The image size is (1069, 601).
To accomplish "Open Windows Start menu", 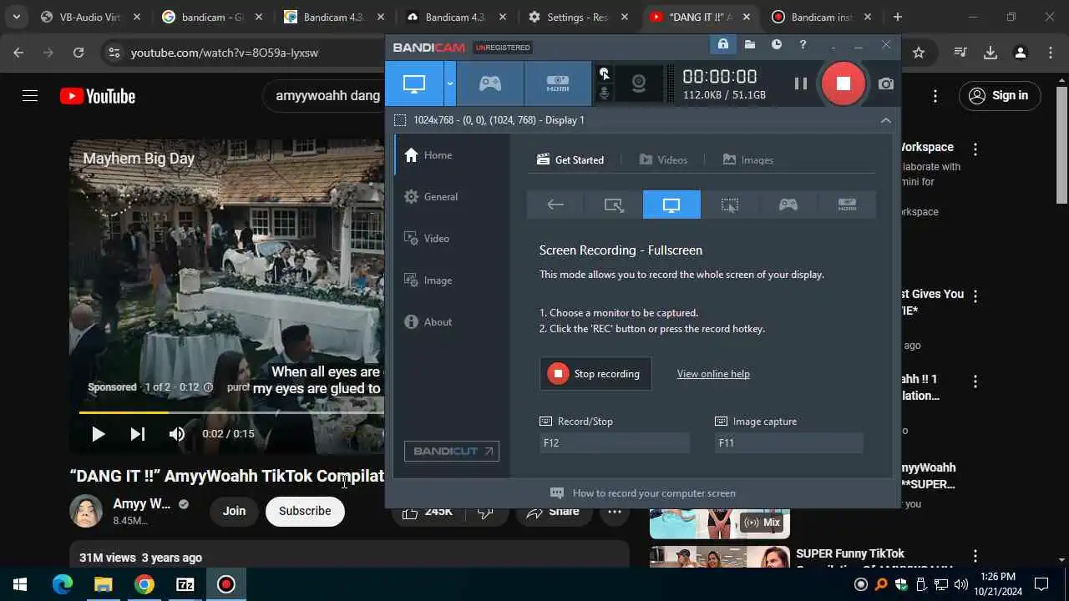I will pos(20,584).
